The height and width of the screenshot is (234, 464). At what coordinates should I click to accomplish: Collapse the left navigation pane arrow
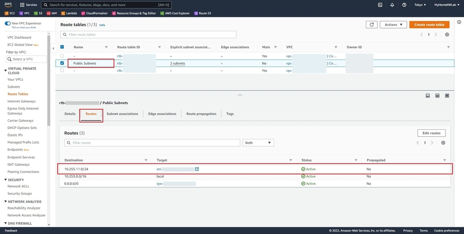[53, 48]
